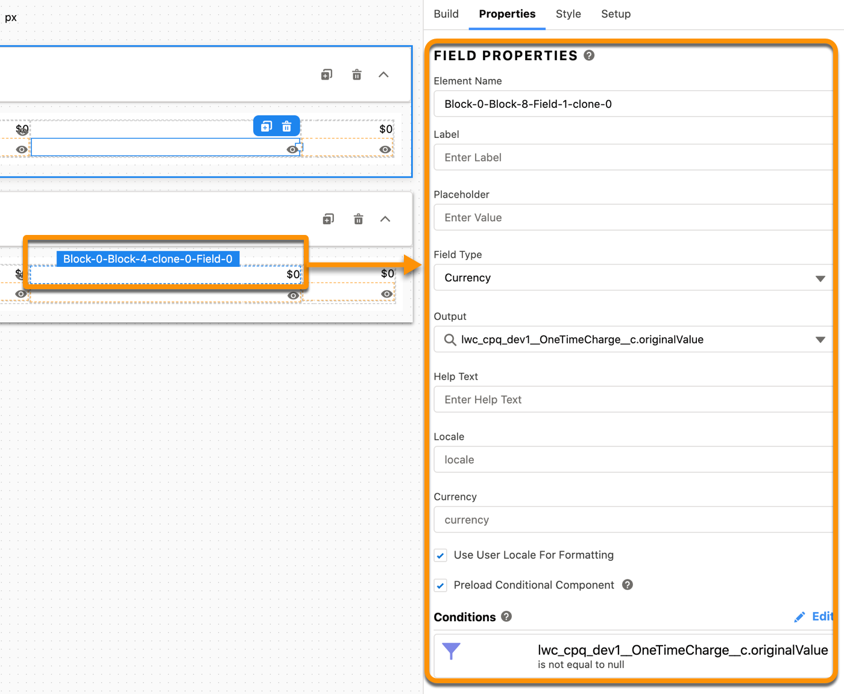Screen dimensions: 844x694
Task: Toggle eye icon at right edge of second block
Action: click(387, 294)
